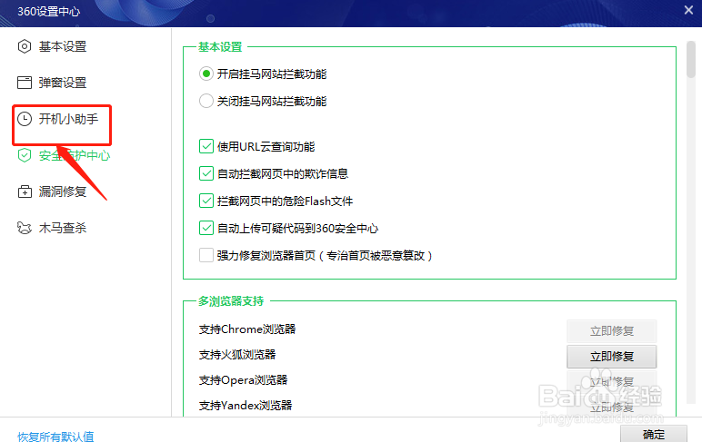
Task: Click the 360设置中心 title text
Action: [49, 12]
